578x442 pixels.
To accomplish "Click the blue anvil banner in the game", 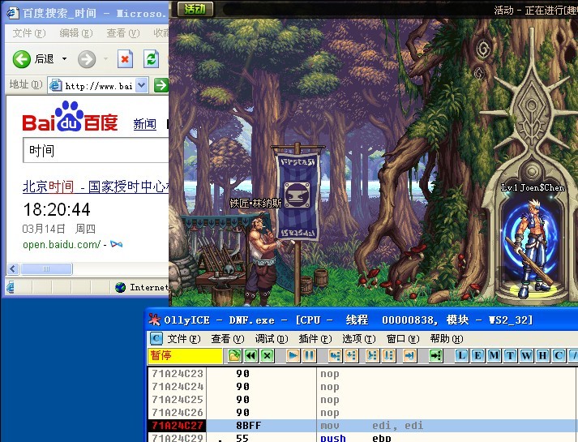I will coord(298,195).
